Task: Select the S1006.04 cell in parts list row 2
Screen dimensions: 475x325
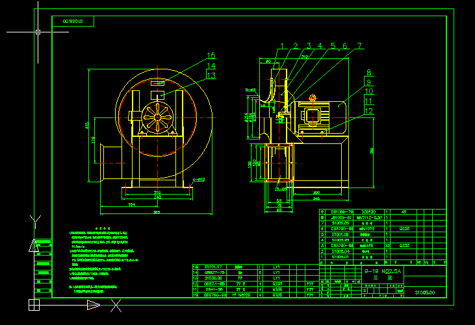Action: (339, 251)
